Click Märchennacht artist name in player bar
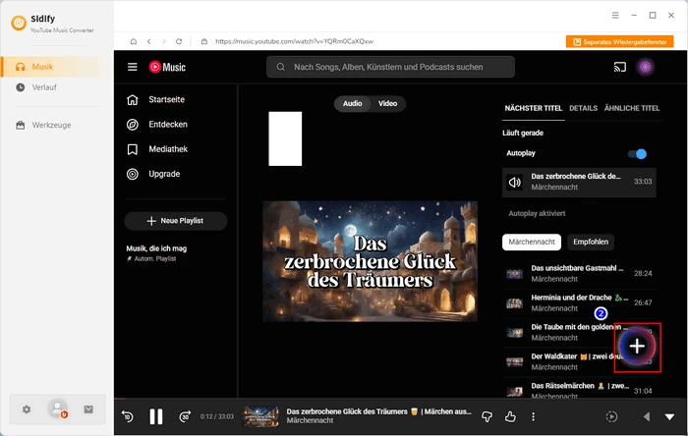Image resolution: width=688 pixels, height=436 pixels. [x=310, y=420]
